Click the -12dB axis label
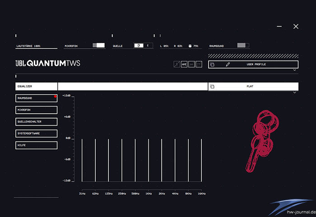This screenshot has height=217, width=316. (66, 180)
